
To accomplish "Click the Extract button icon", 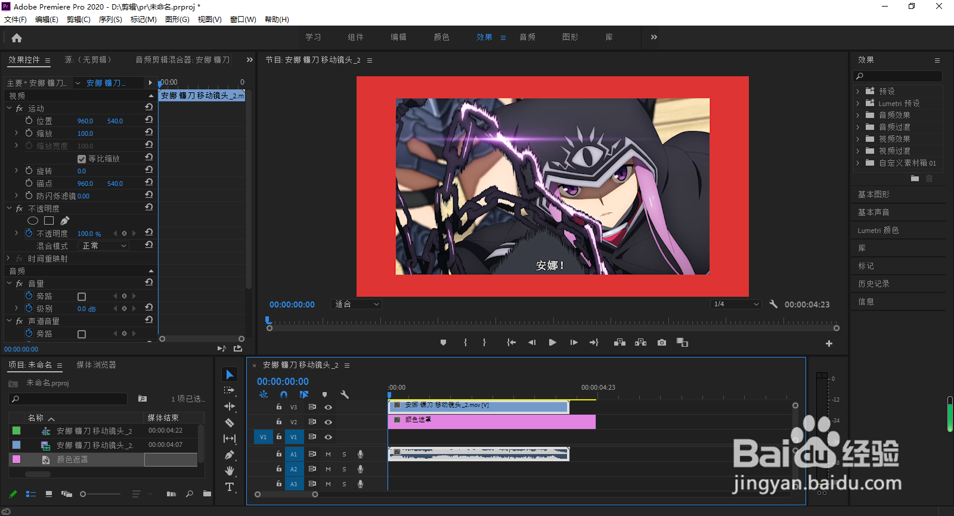I will pyautogui.click(x=641, y=343).
